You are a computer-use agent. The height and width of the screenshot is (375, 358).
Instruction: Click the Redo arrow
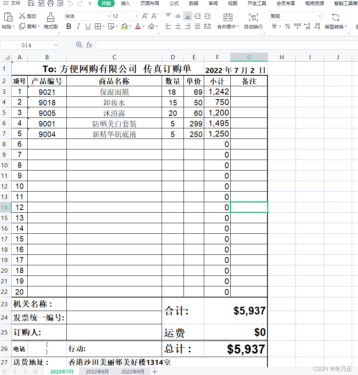(x=80, y=3)
